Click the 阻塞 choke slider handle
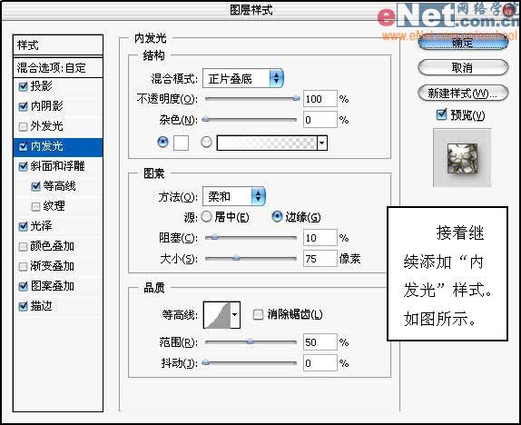The image size is (521, 425). 214,237
